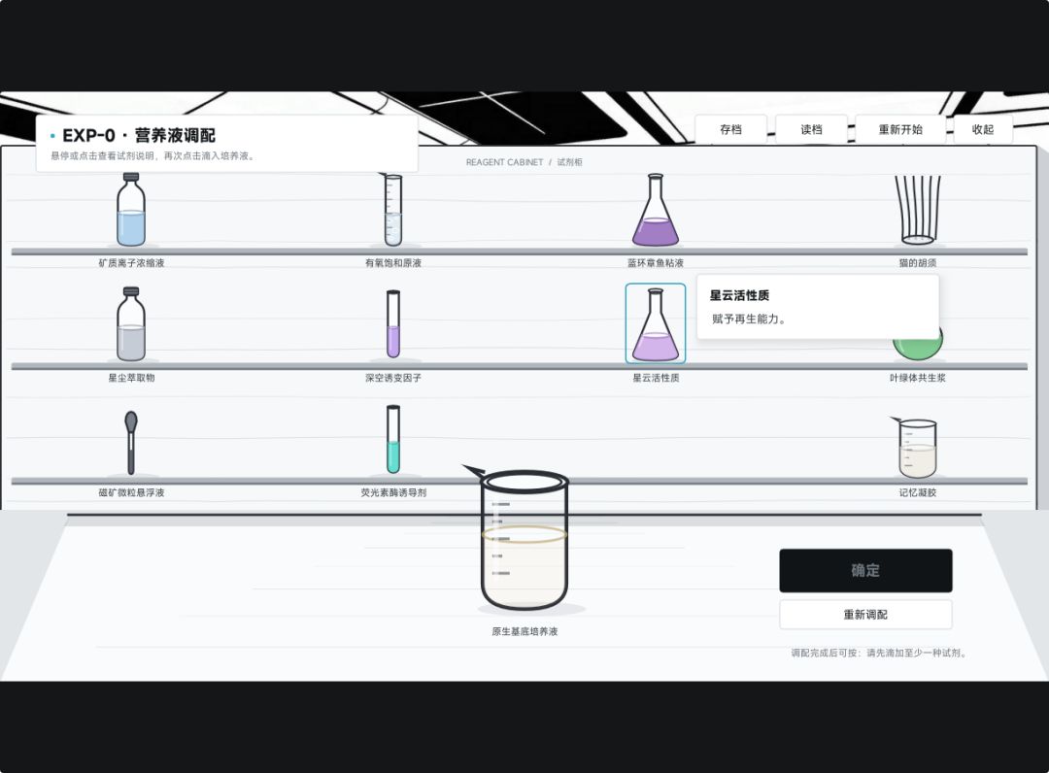1049x773 pixels.
Task: Click the 猫的胡须 label text
Action: pyautogui.click(x=918, y=263)
